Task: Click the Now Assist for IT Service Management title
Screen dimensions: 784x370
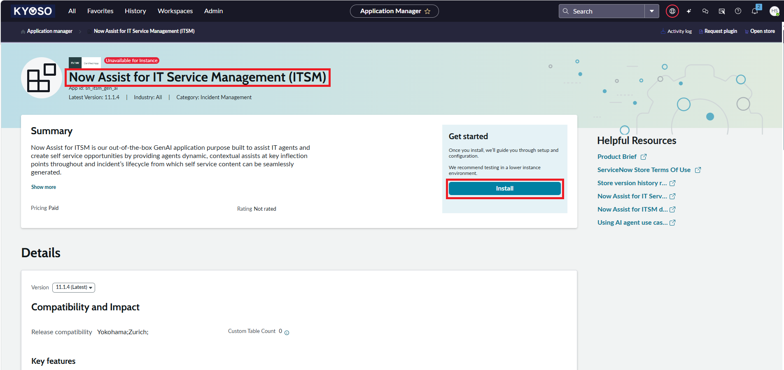Action: click(x=198, y=77)
